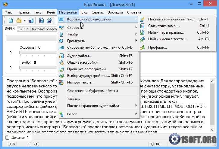The width and height of the screenshot is (219, 149).
Task: Switch to the SAPI 4 tab
Action: click(10, 29)
